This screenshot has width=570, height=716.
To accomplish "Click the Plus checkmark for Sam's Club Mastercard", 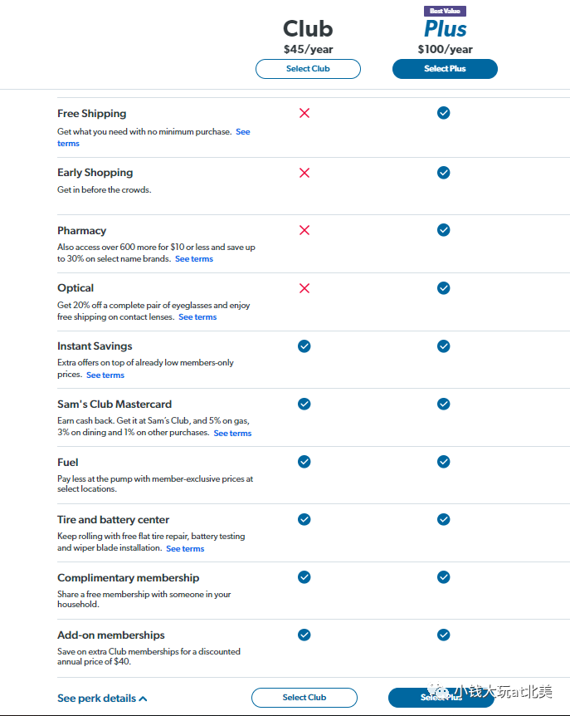I will pyautogui.click(x=444, y=404).
